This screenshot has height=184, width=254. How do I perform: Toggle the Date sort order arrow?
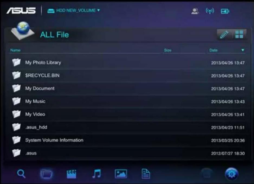[243, 50]
